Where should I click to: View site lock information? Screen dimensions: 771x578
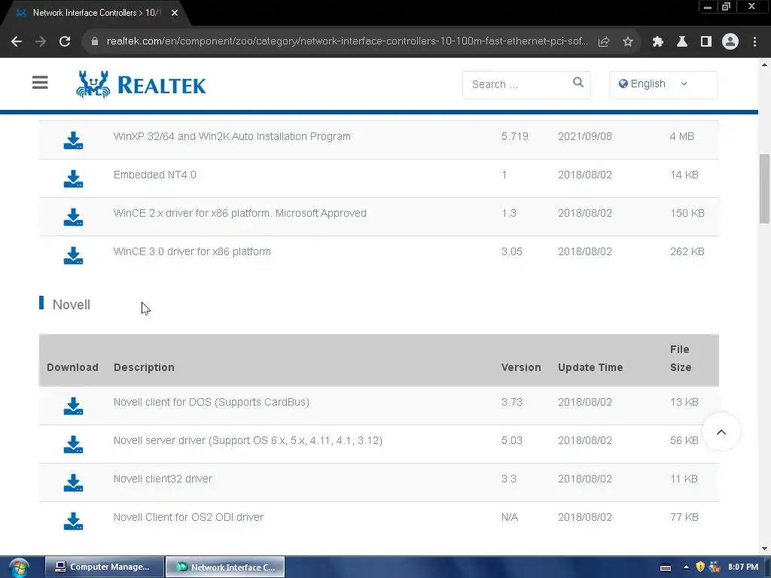[95, 41]
